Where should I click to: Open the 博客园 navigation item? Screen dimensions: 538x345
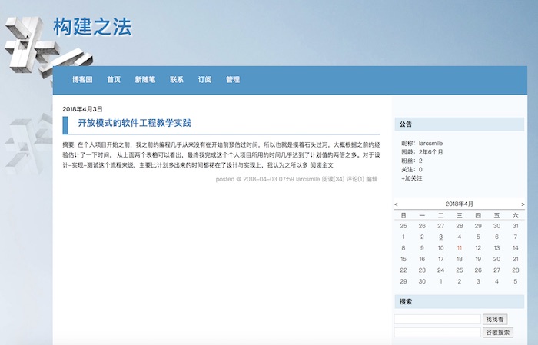[82, 79]
